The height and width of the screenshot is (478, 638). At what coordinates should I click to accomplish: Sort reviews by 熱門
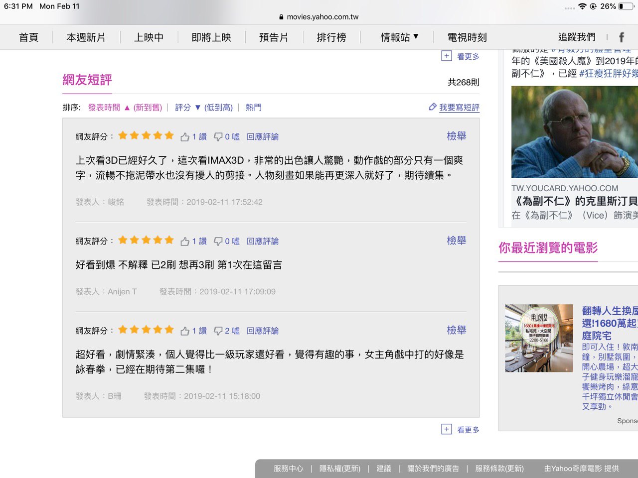click(x=254, y=108)
